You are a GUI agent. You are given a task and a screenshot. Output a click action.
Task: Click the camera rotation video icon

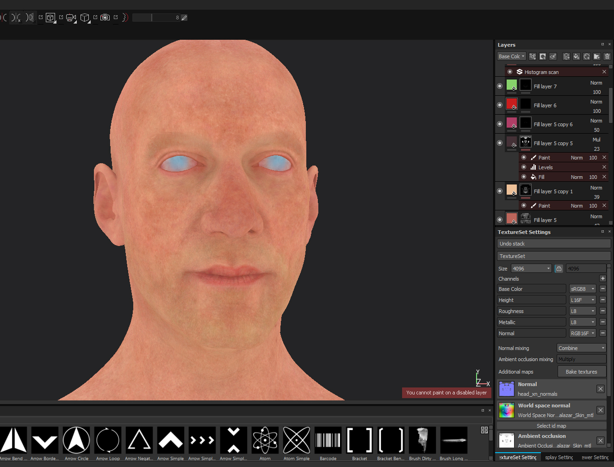pos(71,18)
